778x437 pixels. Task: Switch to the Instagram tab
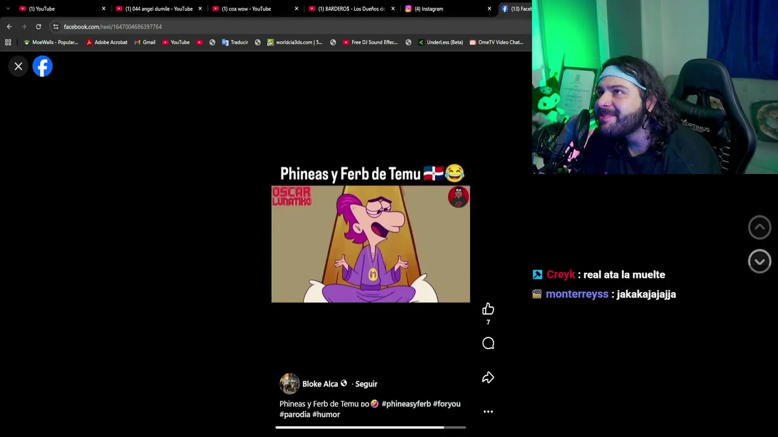tap(449, 8)
